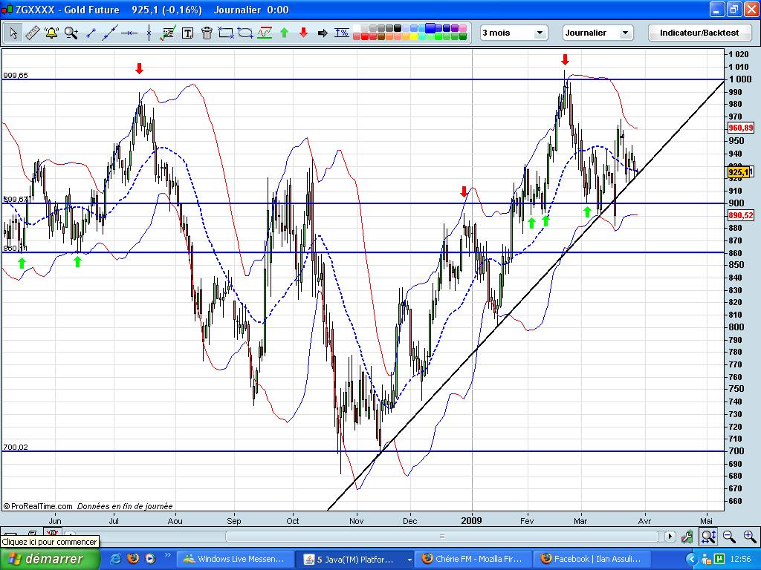Select the ruler measuring tool
The width and height of the screenshot is (761, 570).
[x=32, y=33]
